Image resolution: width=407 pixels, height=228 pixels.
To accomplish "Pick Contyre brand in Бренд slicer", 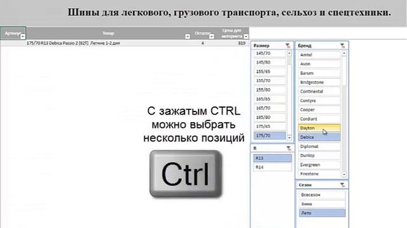I will point(319,101).
